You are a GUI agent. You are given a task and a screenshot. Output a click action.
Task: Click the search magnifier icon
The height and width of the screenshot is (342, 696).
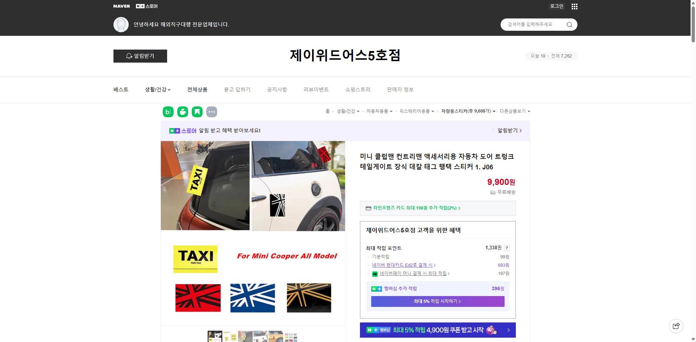569,25
